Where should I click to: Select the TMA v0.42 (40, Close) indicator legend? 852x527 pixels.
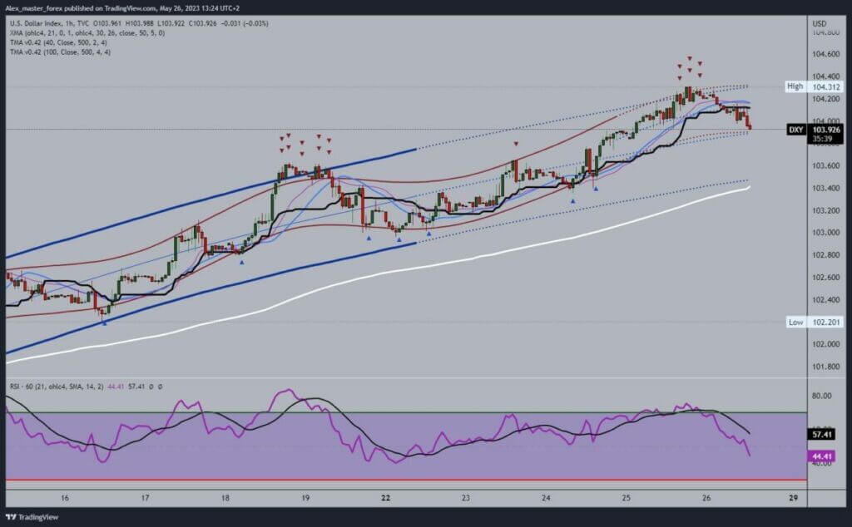pyautogui.click(x=58, y=42)
